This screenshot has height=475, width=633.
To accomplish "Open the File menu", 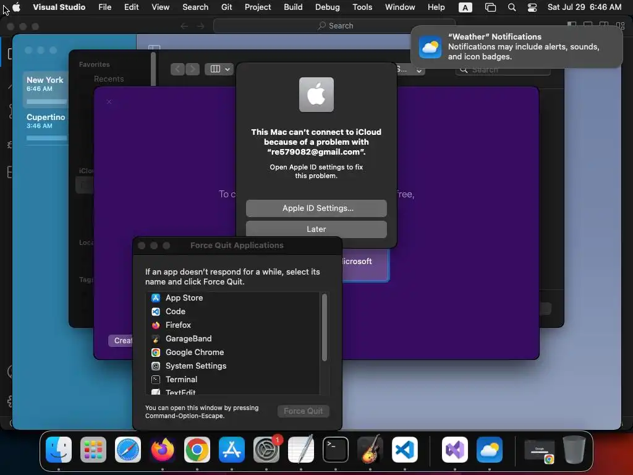I will click(104, 7).
